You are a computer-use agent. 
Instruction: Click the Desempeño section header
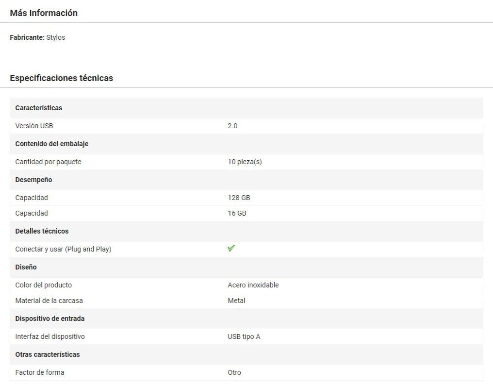33,180
